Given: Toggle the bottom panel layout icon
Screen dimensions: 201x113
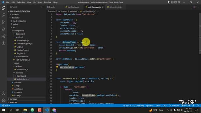Looking at the screenshot, I should (172, 2).
